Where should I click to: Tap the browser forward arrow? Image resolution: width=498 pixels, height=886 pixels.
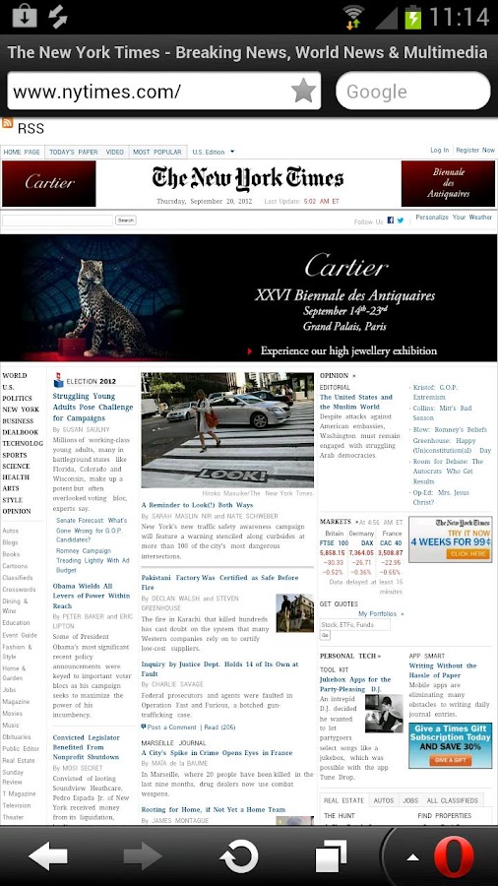tap(143, 856)
